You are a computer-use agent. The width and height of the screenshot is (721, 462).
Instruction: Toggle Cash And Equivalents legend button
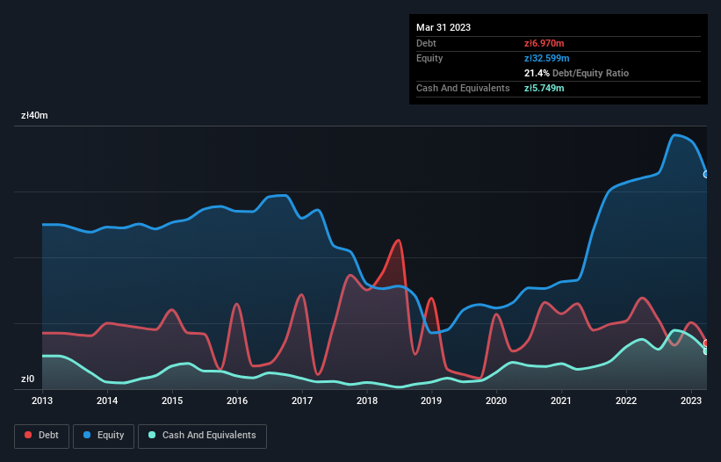point(202,436)
